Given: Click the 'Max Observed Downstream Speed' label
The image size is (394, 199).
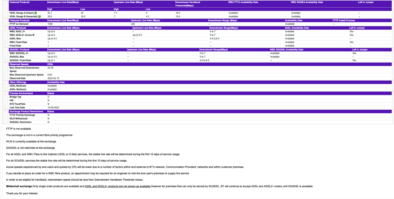Looking at the screenshot, I should 24,70.
